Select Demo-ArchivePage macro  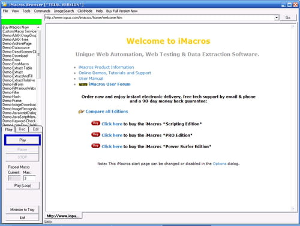(x=17, y=44)
